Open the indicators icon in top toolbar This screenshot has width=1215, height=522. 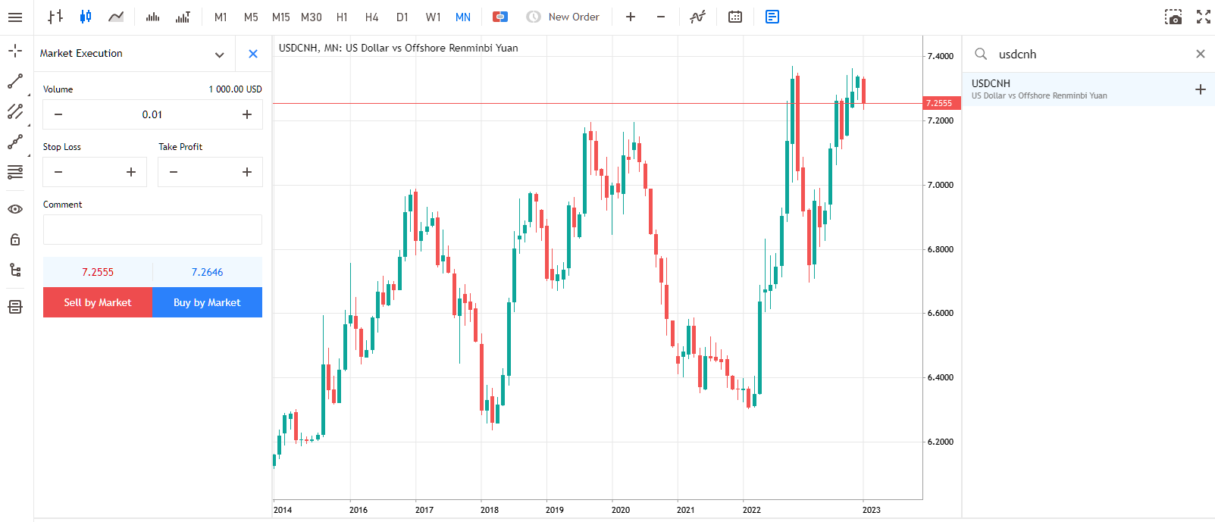(x=698, y=17)
